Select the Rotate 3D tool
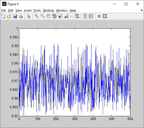This screenshot has width=144, height=128. click(x=54, y=16)
